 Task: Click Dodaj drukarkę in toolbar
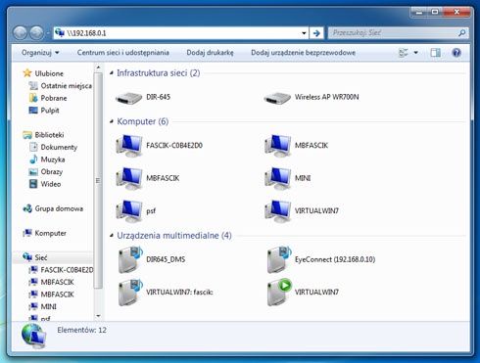[210, 53]
